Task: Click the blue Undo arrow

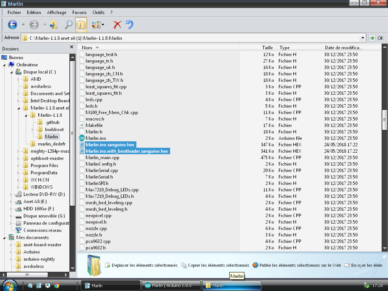Action: point(130,25)
